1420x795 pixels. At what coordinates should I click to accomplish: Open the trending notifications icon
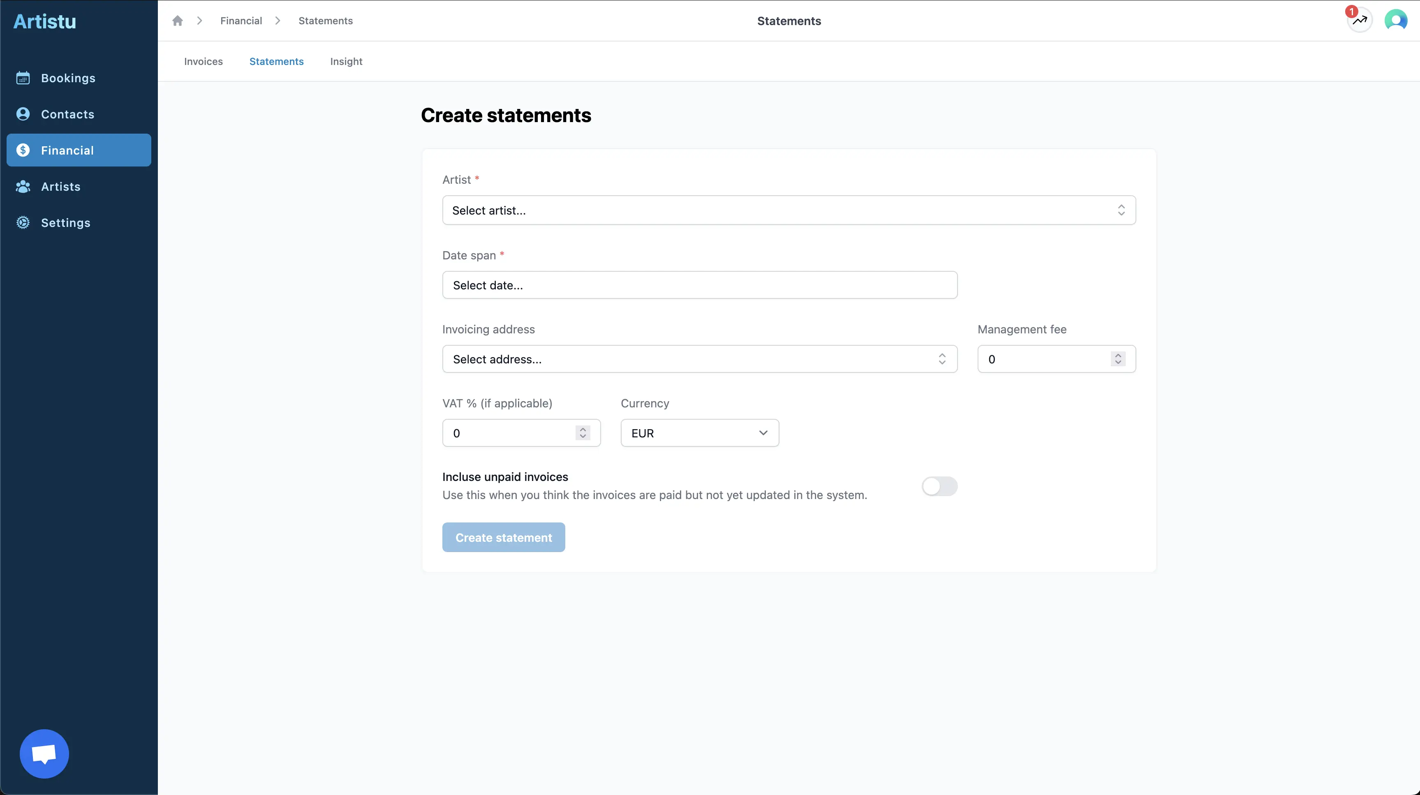click(x=1360, y=21)
